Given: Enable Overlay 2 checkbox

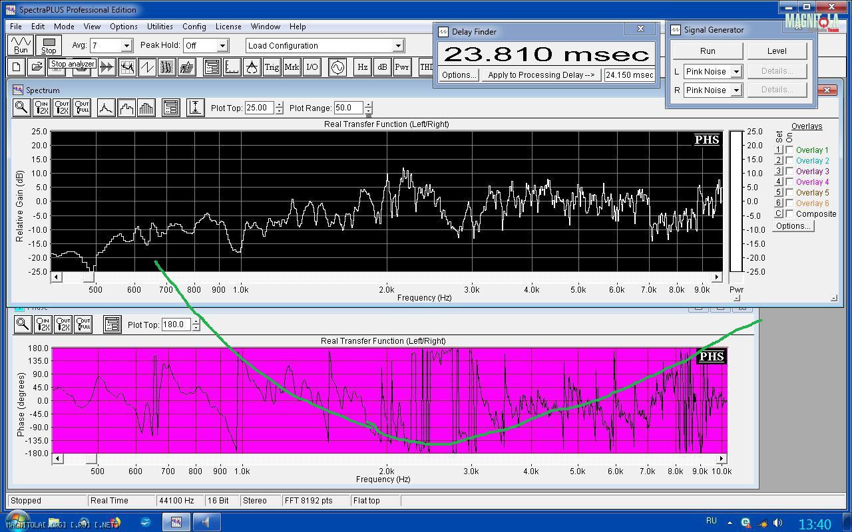Looking at the screenshot, I should pos(789,161).
